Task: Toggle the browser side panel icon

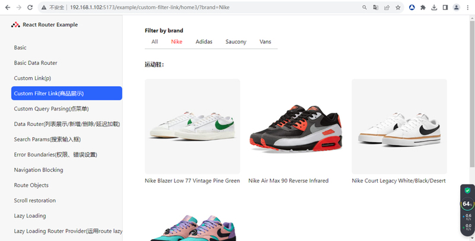Action: [445, 8]
